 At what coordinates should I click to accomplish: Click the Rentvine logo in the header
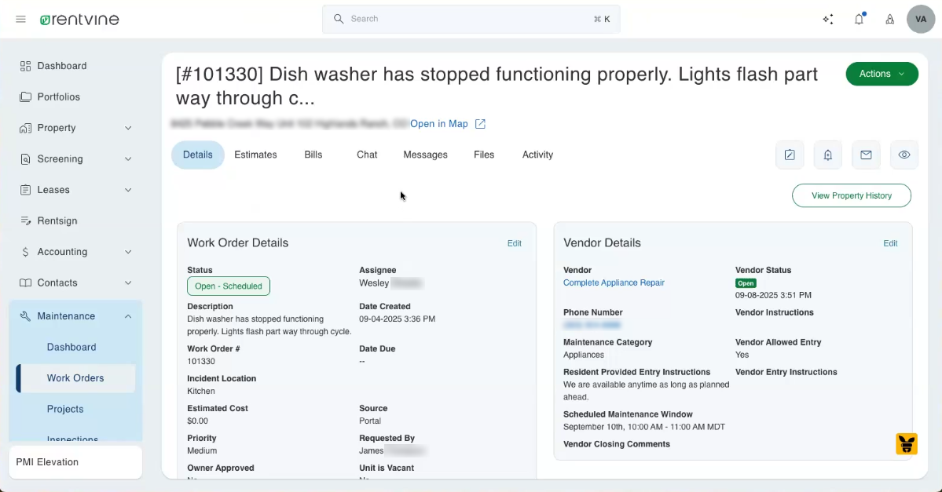79,19
